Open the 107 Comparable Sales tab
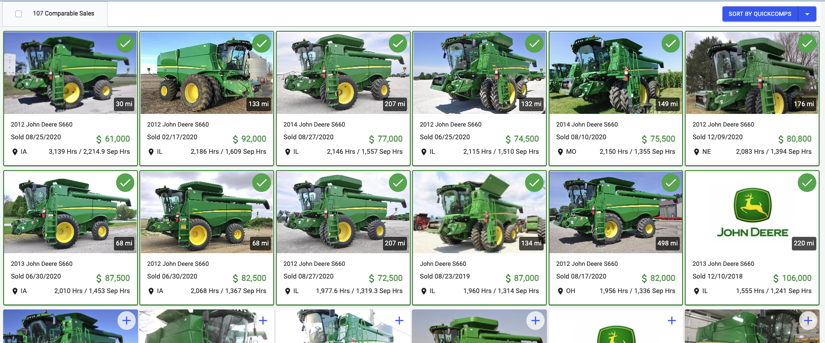The image size is (825, 343). [x=55, y=14]
